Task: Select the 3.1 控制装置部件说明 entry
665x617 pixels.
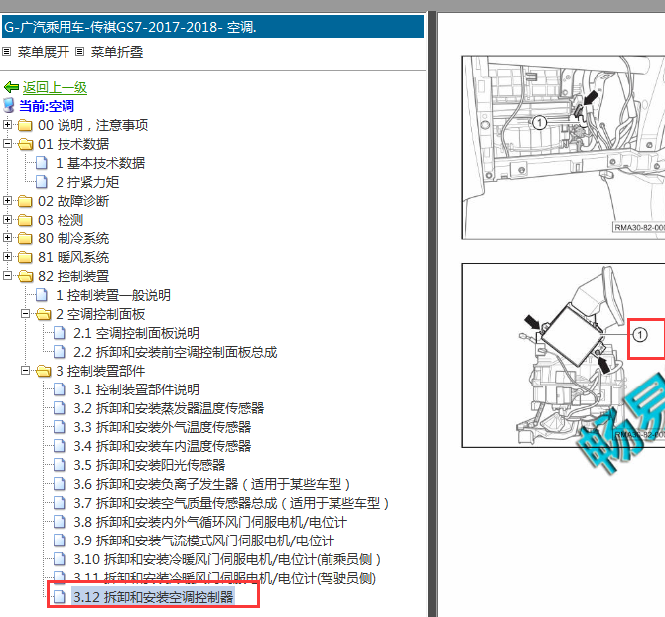Action: tap(136, 389)
